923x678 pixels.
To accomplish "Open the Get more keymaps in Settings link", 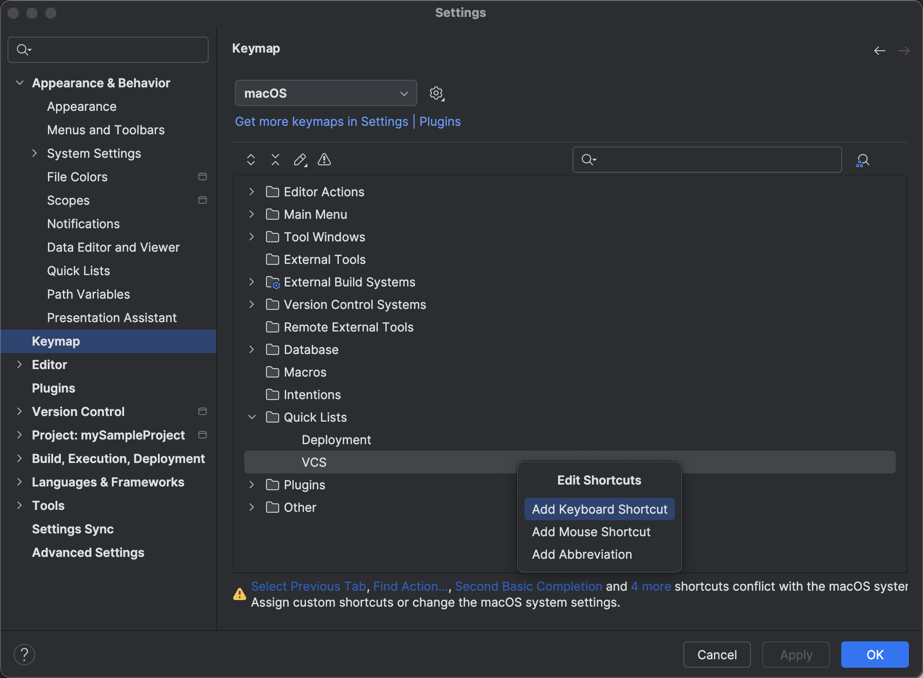I will [321, 121].
